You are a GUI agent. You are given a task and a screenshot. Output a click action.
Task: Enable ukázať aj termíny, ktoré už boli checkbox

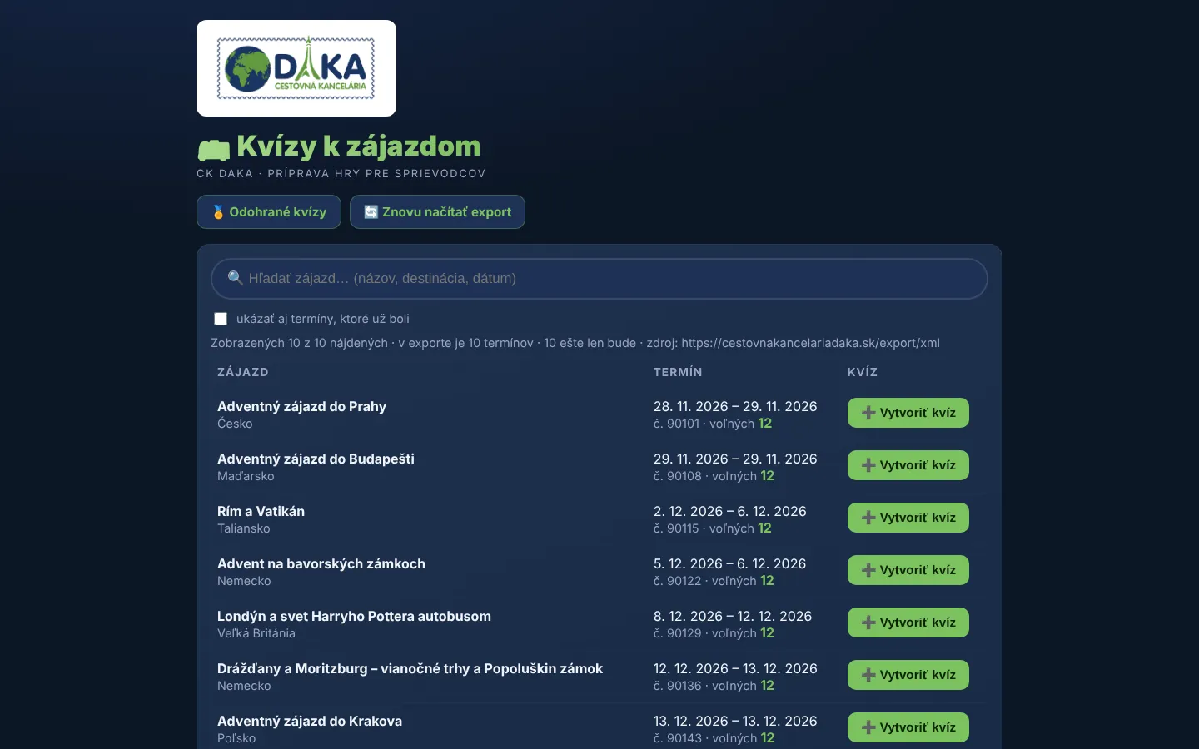221,319
